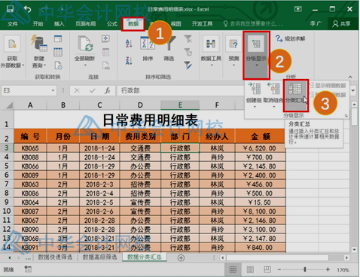
Task: Expand the Name Box dropdown arrow
Action: point(53,90)
